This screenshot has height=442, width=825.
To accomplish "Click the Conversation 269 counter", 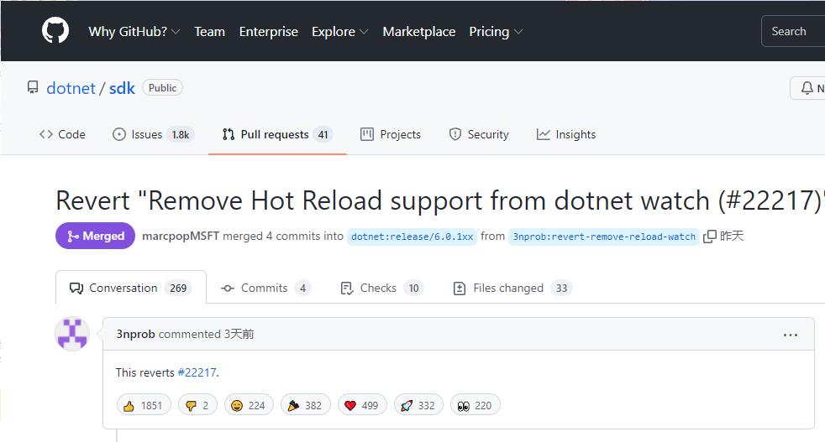I will click(178, 288).
